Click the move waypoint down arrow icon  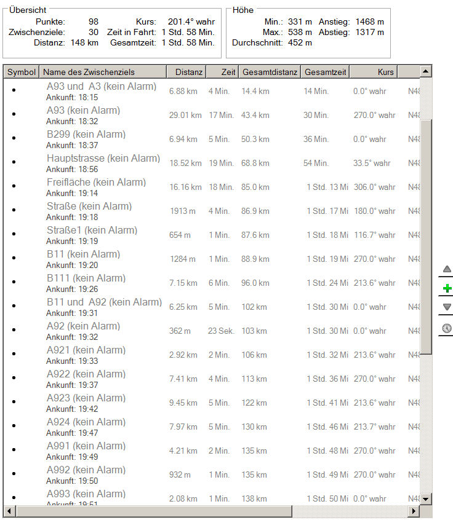pos(447,307)
